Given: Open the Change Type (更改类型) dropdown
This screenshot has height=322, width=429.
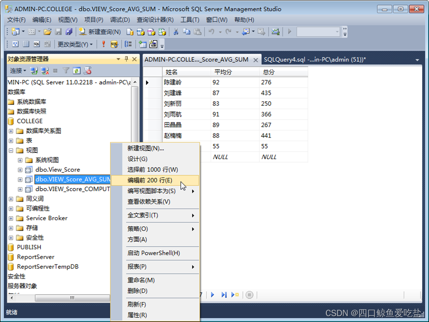Looking at the screenshot, I should point(75,44).
